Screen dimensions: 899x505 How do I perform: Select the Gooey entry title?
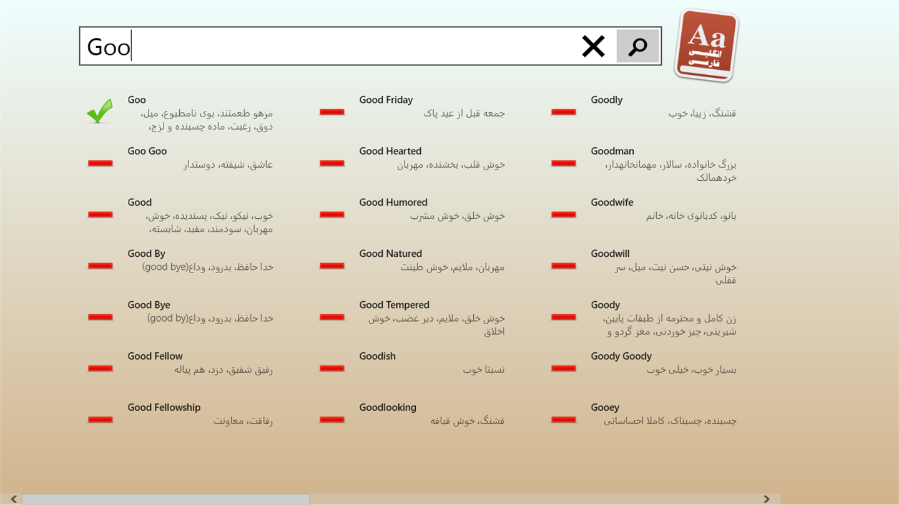point(605,408)
